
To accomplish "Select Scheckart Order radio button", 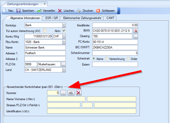I will [128, 59].
